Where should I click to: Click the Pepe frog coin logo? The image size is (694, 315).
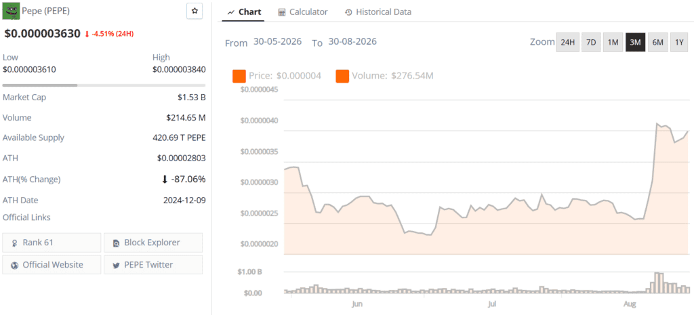[x=11, y=11]
